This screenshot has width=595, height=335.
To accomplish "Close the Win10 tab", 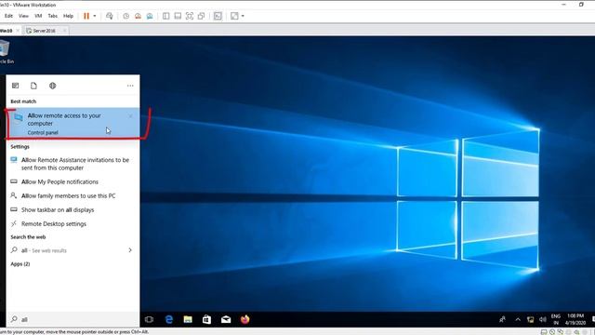I will tap(18, 31).
